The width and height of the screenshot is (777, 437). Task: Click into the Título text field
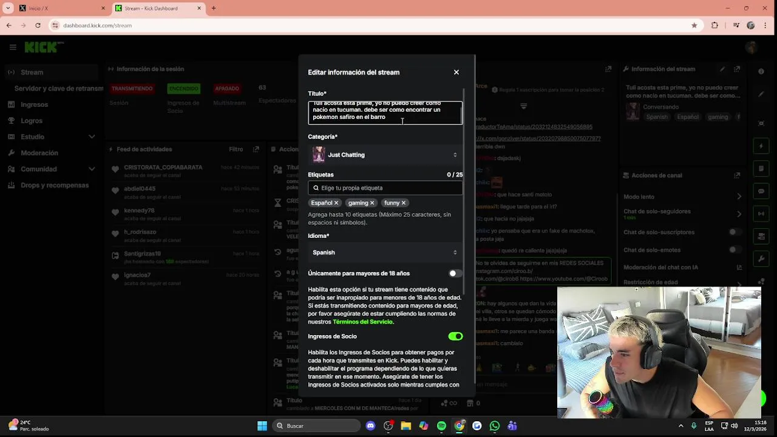click(x=385, y=113)
